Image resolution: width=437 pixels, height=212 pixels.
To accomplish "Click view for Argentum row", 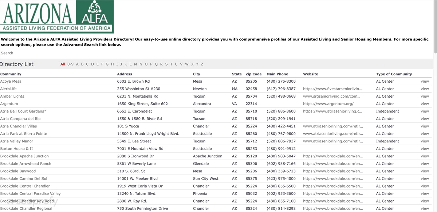I will click(425, 104).
